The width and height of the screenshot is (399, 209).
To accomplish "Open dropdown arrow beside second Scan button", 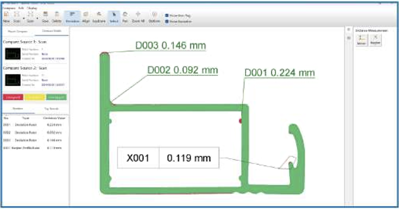I will 37,18.
